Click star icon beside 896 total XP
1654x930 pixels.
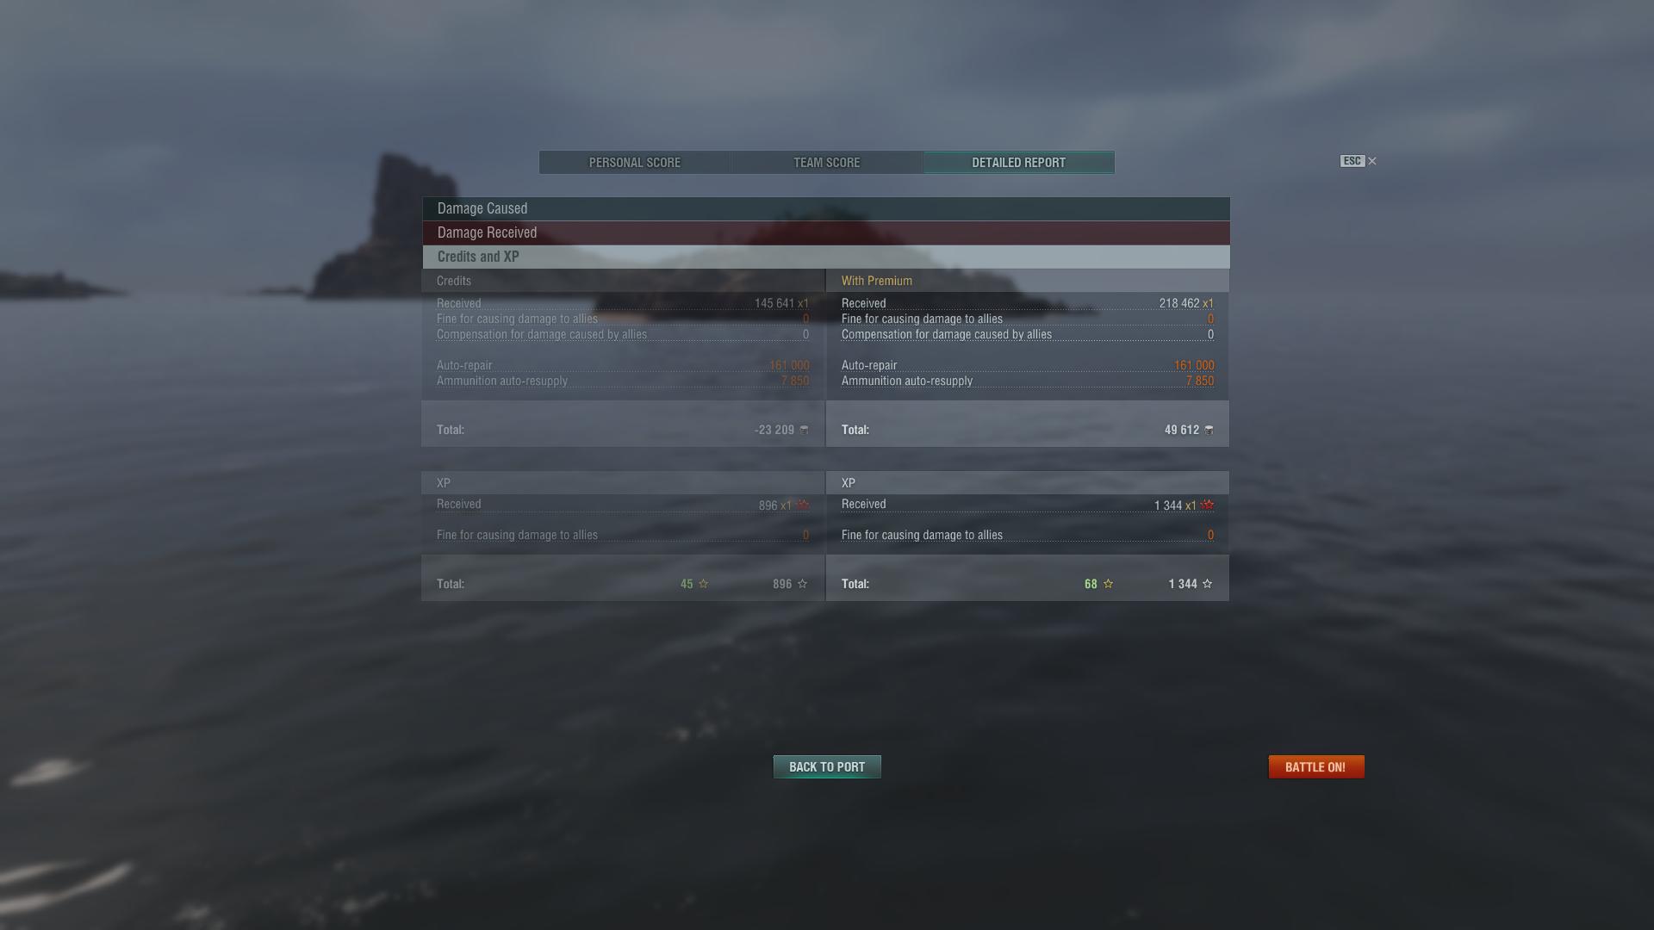pyautogui.click(x=803, y=584)
